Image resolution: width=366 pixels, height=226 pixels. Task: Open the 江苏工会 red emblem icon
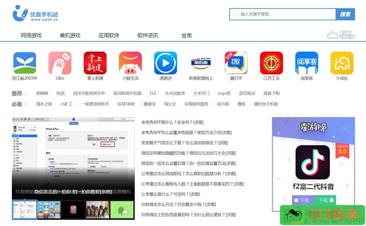click(x=271, y=63)
